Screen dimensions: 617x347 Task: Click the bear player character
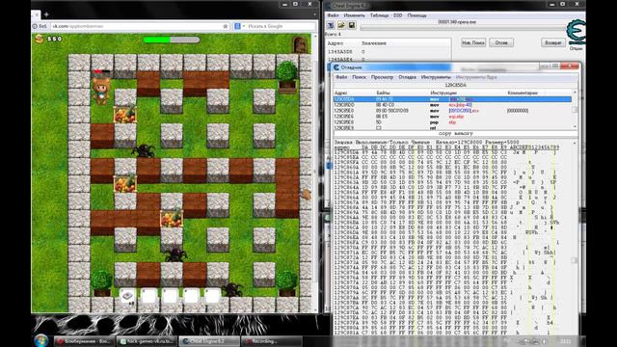(x=101, y=91)
